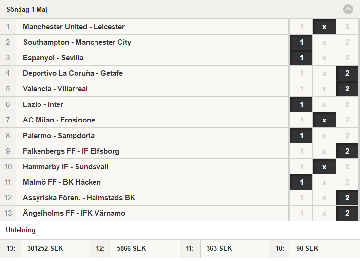Toggle outcome 2 for Assyriska Fören. - Halmstads BK
360x261 pixels.
click(347, 198)
